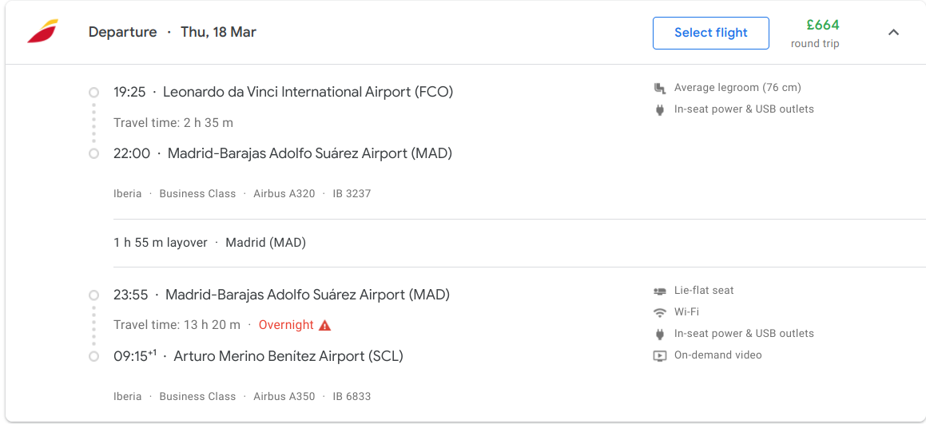Click the first flight's power outlet icon
The width and height of the screenshot is (926, 424).
coord(660,109)
